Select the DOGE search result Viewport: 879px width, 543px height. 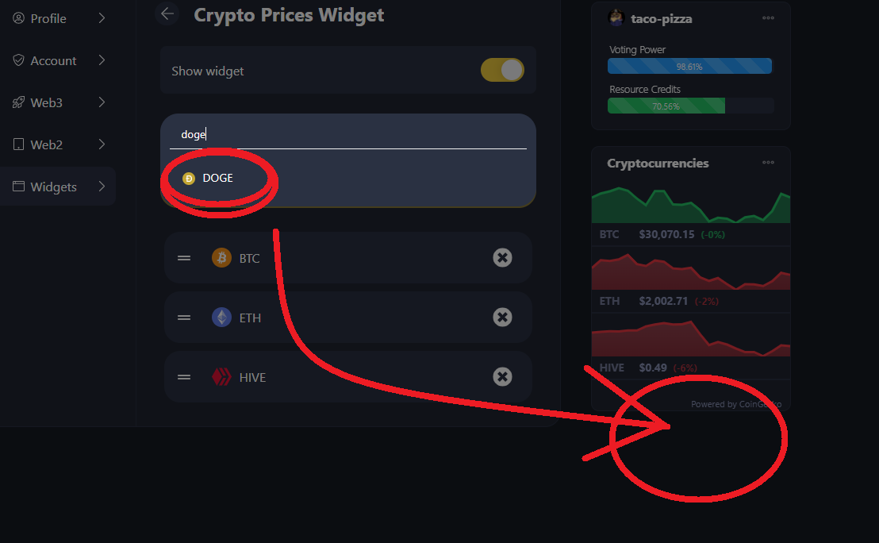pyautogui.click(x=208, y=179)
